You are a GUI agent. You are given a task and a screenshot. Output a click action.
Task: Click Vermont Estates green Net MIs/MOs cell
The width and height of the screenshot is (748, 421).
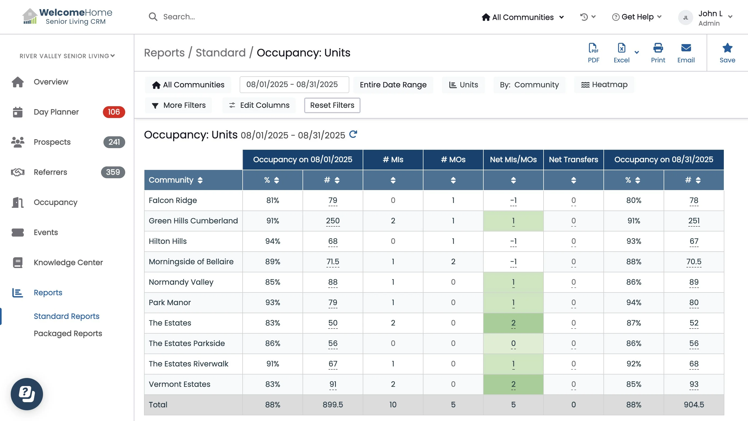coord(513,384)
